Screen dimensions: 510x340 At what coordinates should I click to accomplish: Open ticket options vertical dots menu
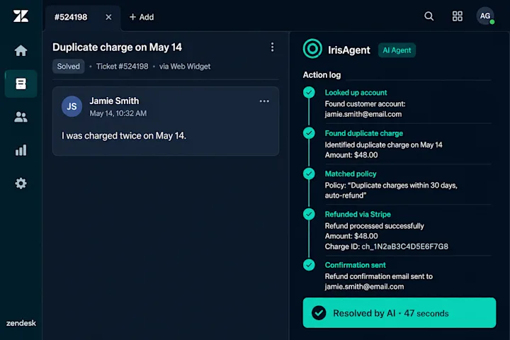coord(272,47)
